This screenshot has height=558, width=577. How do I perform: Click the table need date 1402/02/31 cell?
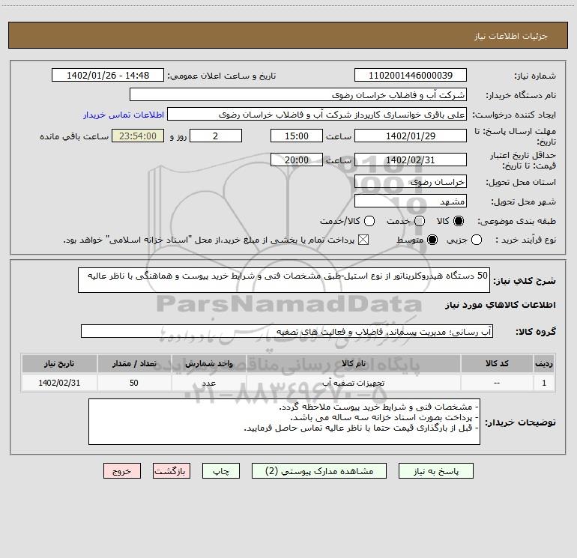pyautogui.click(x=59, y=383)
